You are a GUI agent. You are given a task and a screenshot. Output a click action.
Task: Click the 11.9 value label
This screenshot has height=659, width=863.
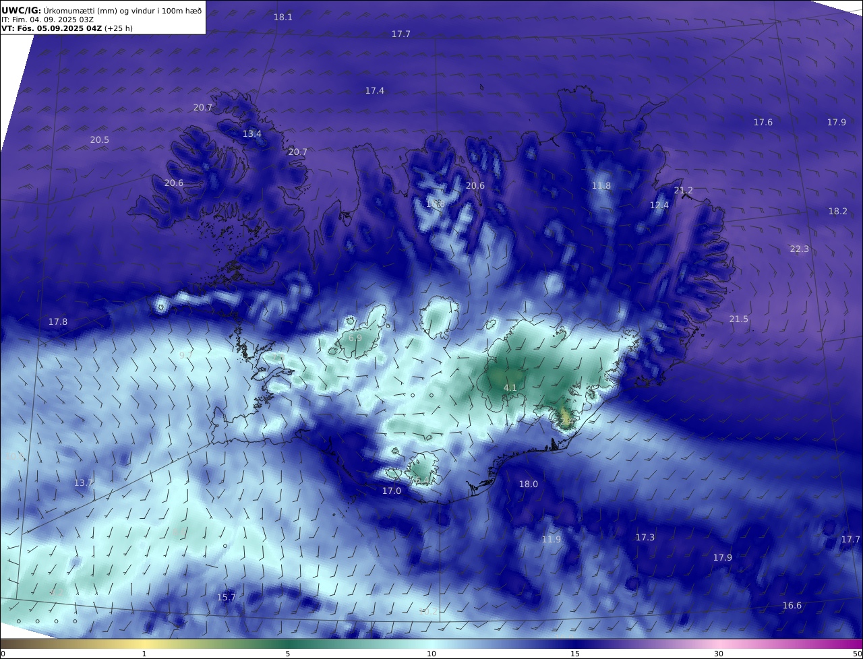point(552,539)
